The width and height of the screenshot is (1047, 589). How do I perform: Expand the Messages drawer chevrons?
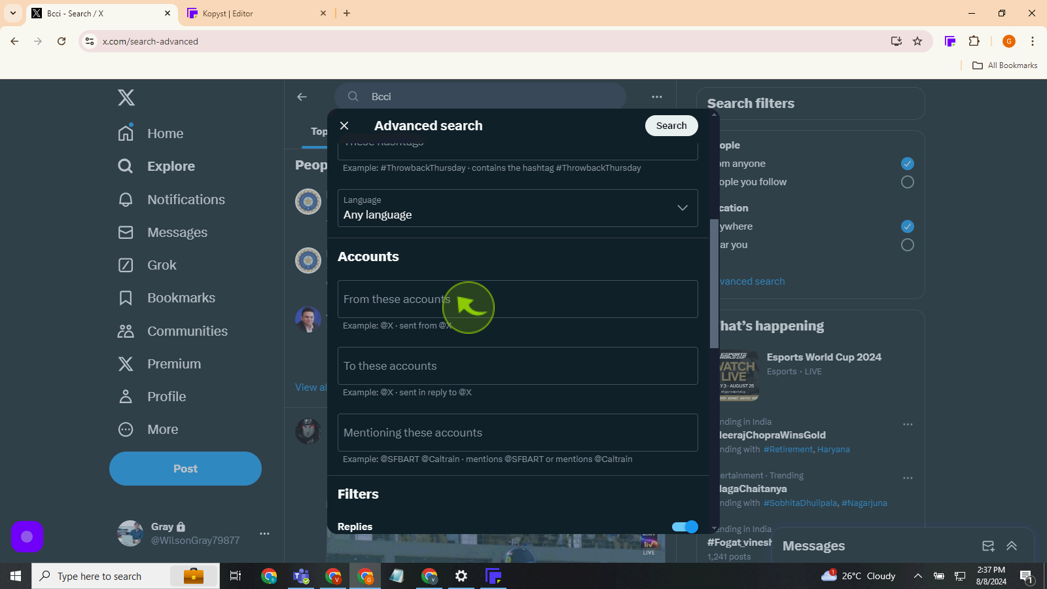(1012, 546)
